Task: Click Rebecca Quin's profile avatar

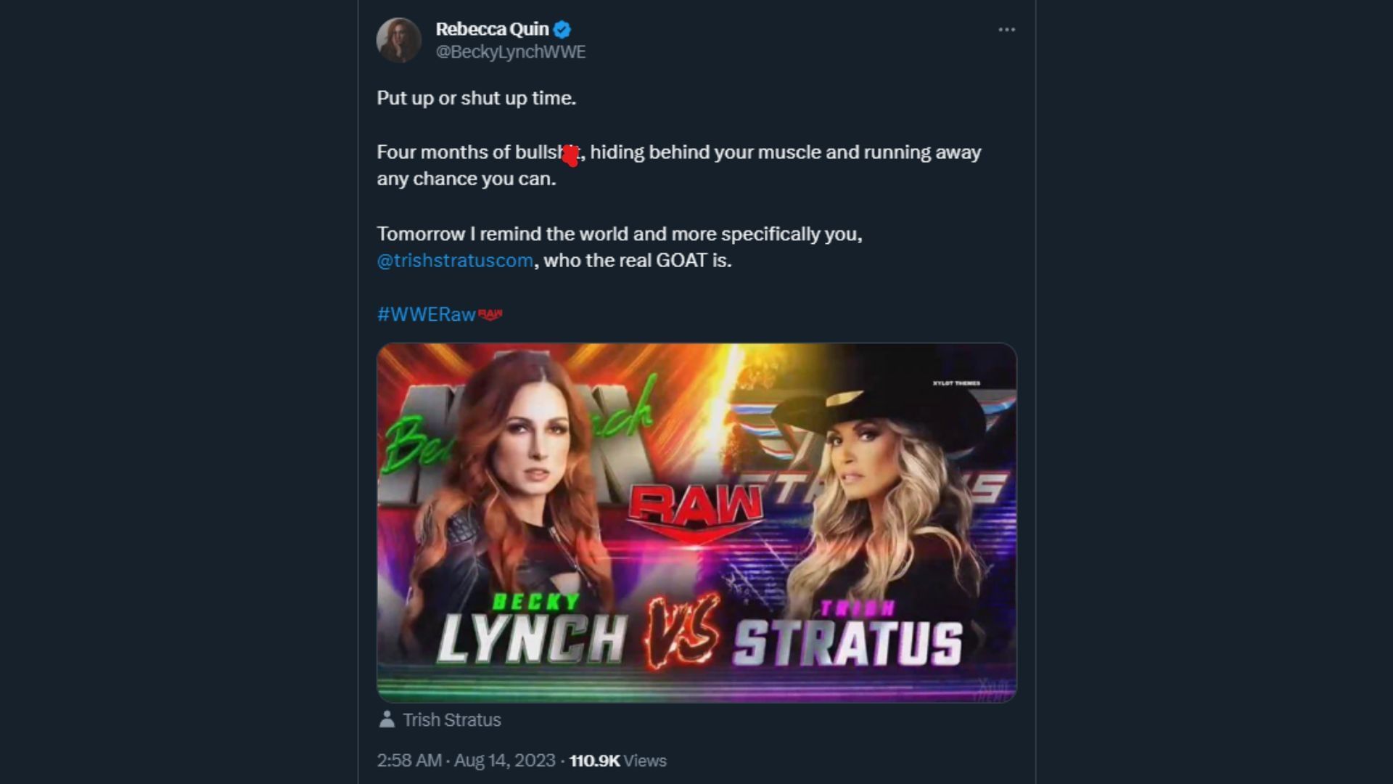Action: 398,40
